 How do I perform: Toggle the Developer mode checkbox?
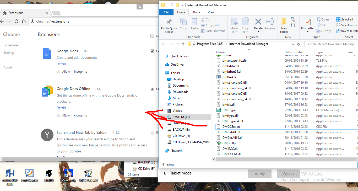152,36
